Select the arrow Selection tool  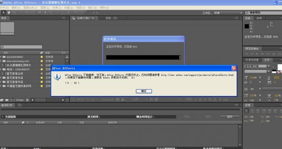point(3,12)
